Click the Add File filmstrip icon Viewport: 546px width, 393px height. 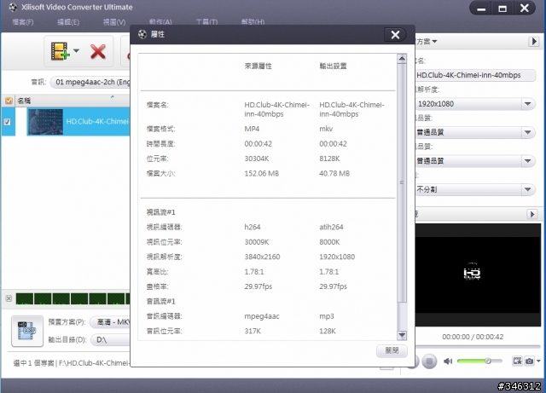click(59, 52)
